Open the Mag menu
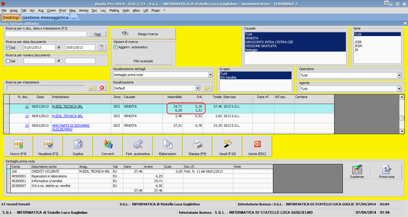408x217 pixels. point(72,10)
